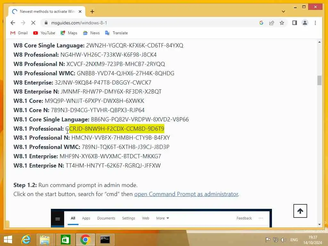Click the page scrollbar thumb

tap(319, 80)
